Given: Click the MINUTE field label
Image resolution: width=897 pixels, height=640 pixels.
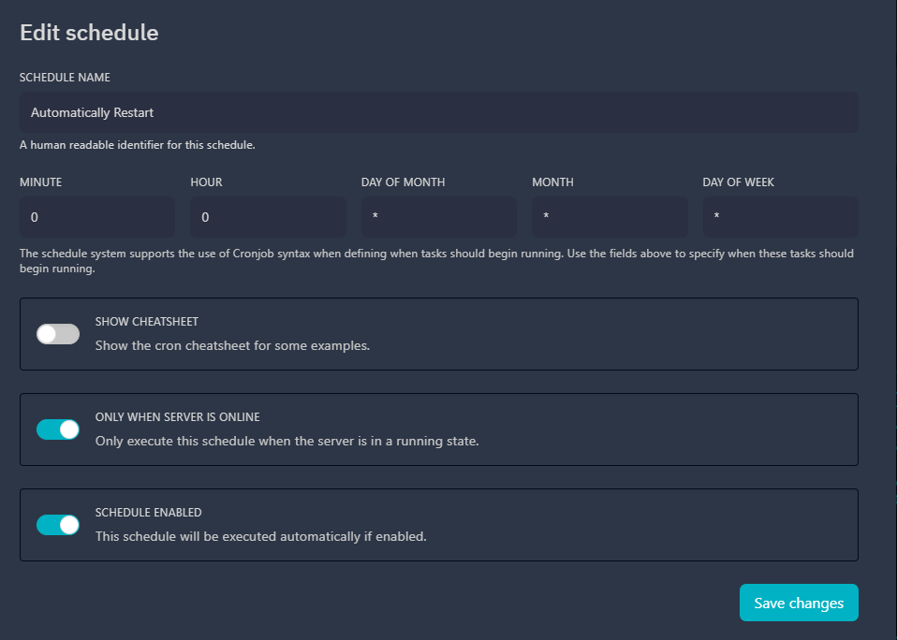Looking at the screenshot, I should click(40, 182).
